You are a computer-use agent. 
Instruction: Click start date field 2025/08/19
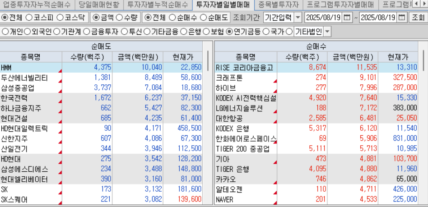(323, 18)
